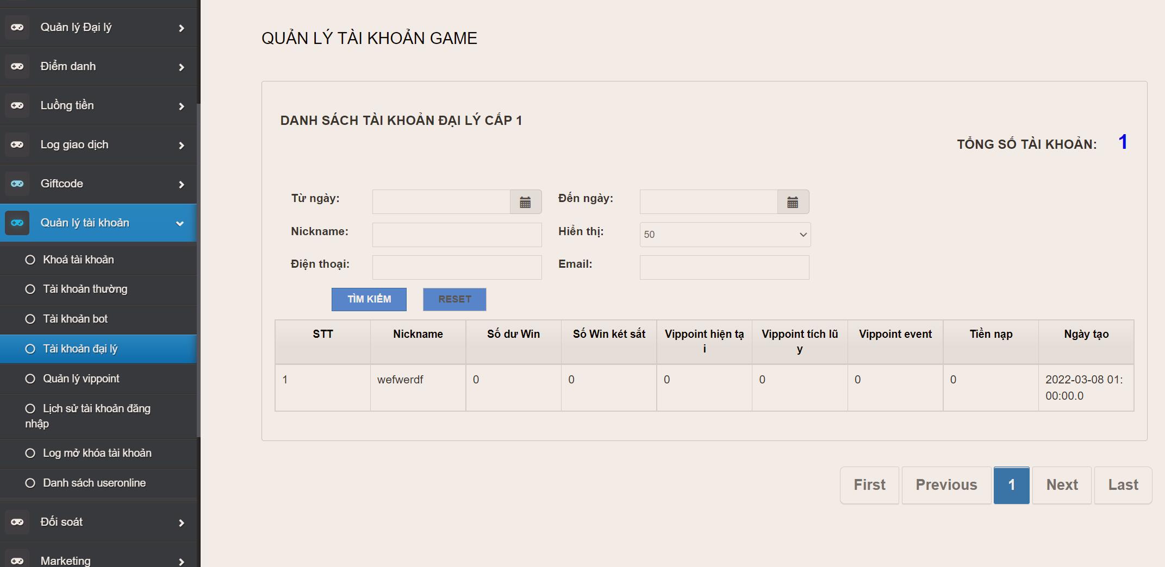Collapse Quản lý tài khoản chevron
Screen dimensions: 1165x567
pos(180,223)
